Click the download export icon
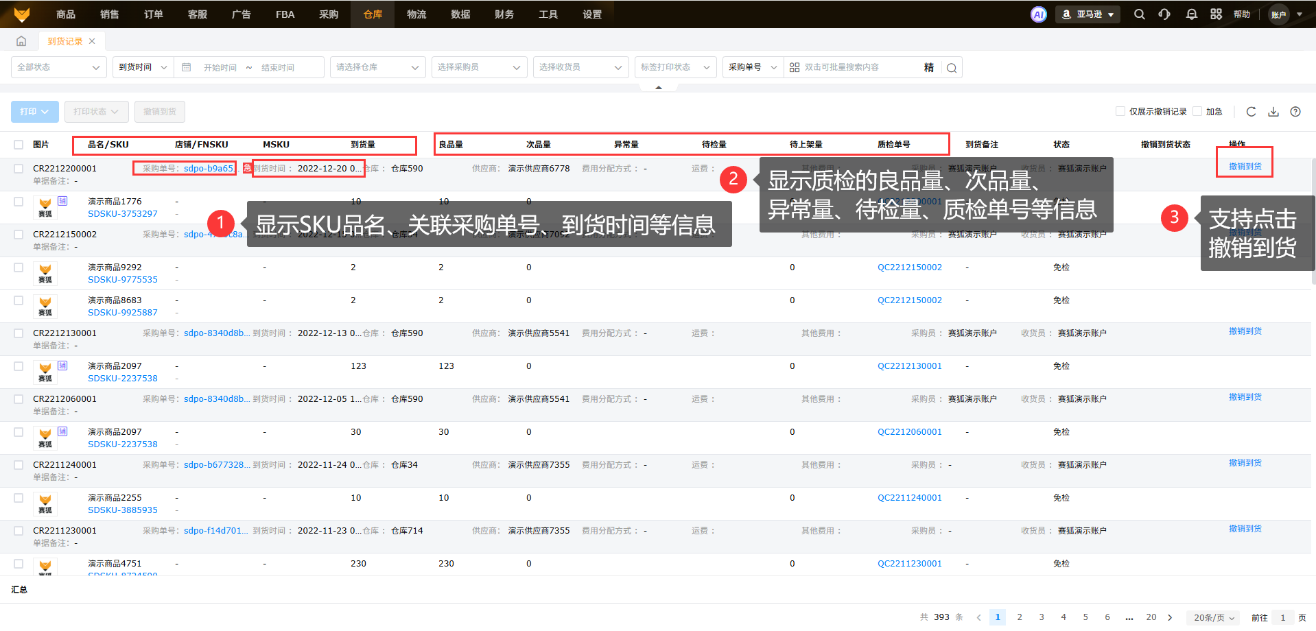The width and height of the screenshot is (1316, 631). pos(1273,112)
